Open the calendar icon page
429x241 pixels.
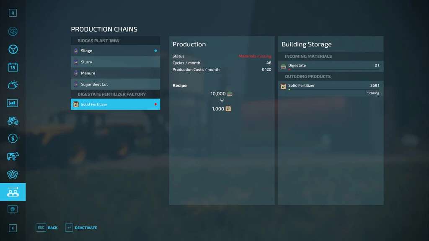pos(13,67)
